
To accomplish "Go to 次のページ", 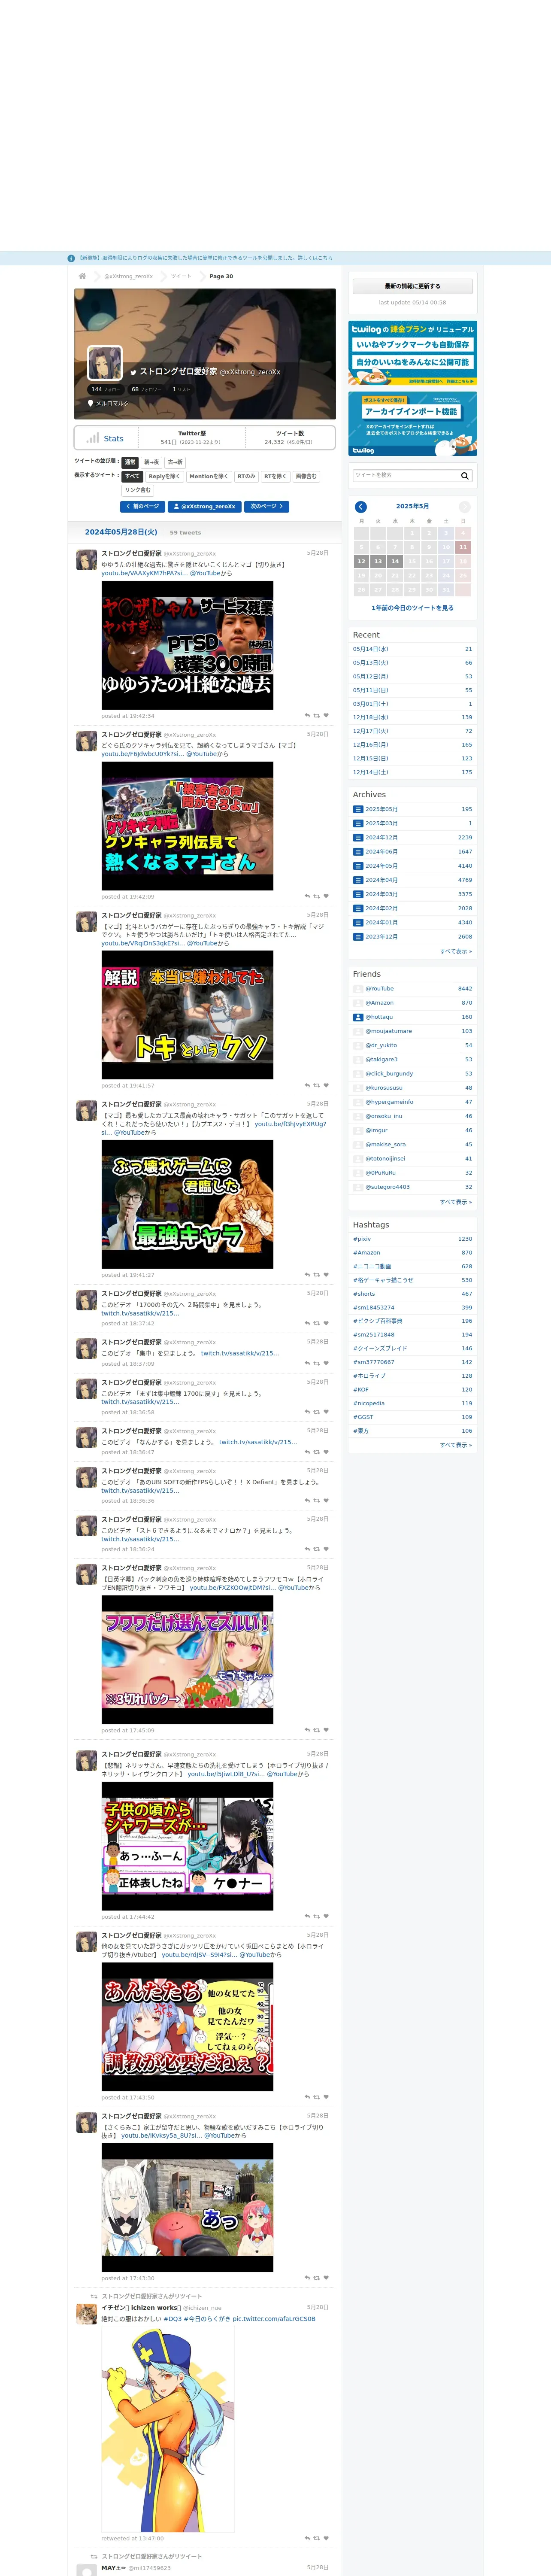I will pos(267,506).
